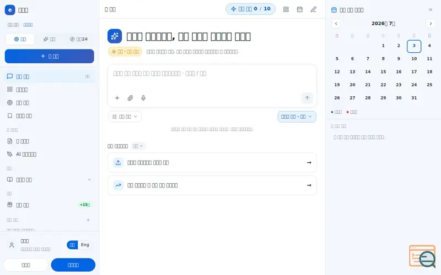Screen dimensions: 441x275
Task: Click the plus icon in lower sidebar section
Action: pyautogui.click(x=88, y=220)
